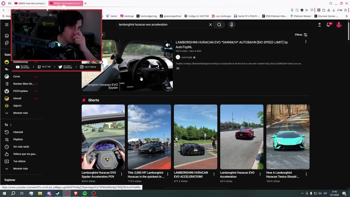Image resolution: width=350 pixels, height=197 pixels.
Task: Click in the YouTube search input field
Action: pos(163,25)
